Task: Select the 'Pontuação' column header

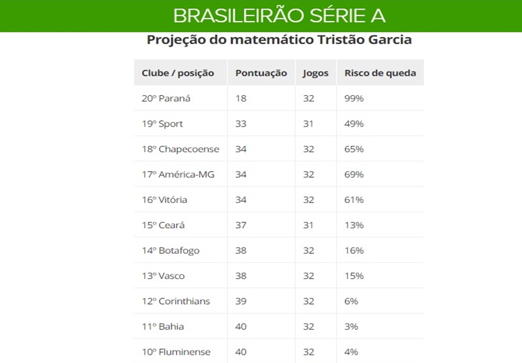Action: click(x=261, y=73)
